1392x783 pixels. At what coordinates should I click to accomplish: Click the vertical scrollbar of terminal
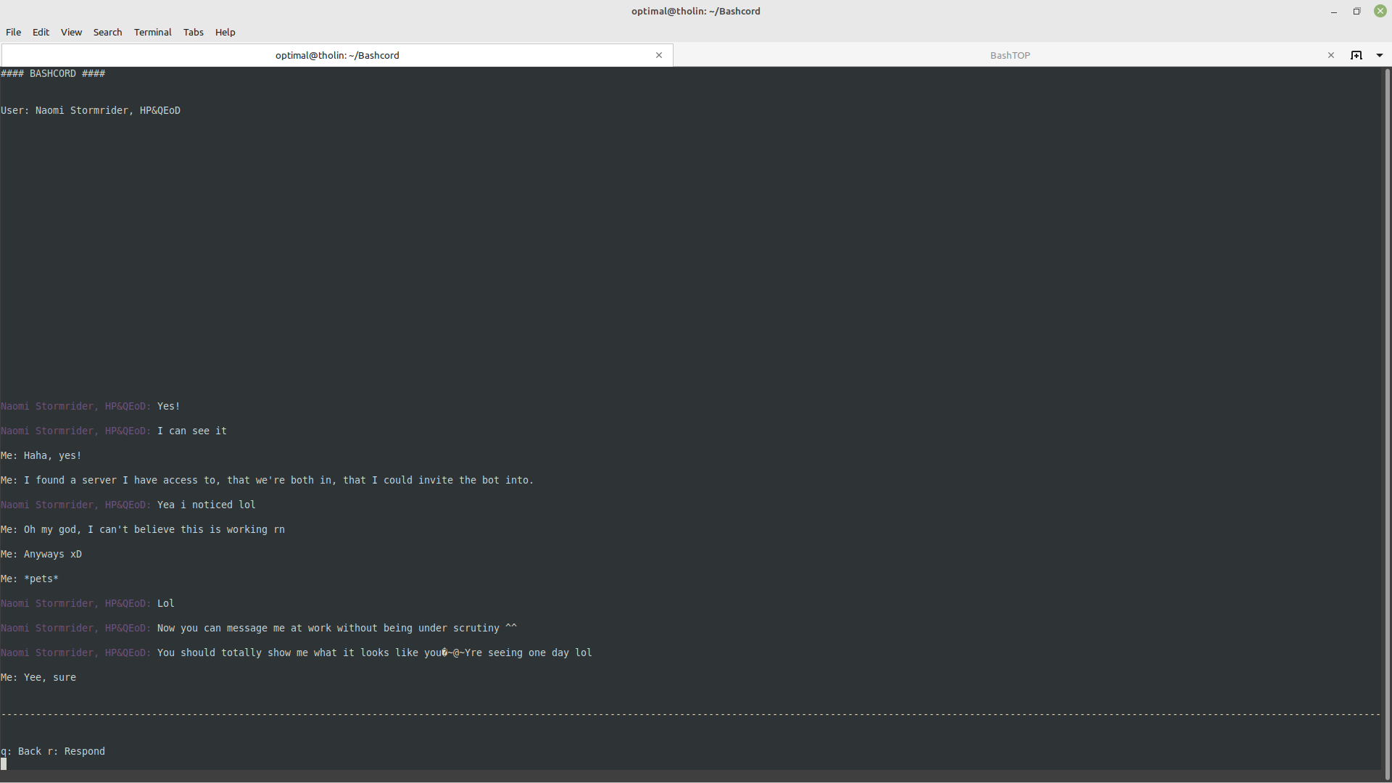pos(1387,420)
